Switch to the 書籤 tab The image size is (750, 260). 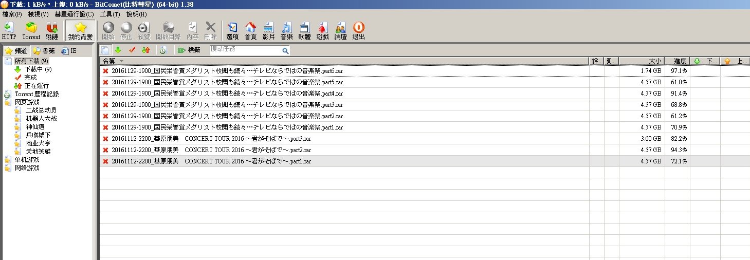tap(44, 51)
